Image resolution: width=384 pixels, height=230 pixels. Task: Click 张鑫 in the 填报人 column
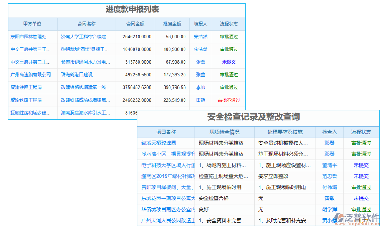click(x=201, y=62)
